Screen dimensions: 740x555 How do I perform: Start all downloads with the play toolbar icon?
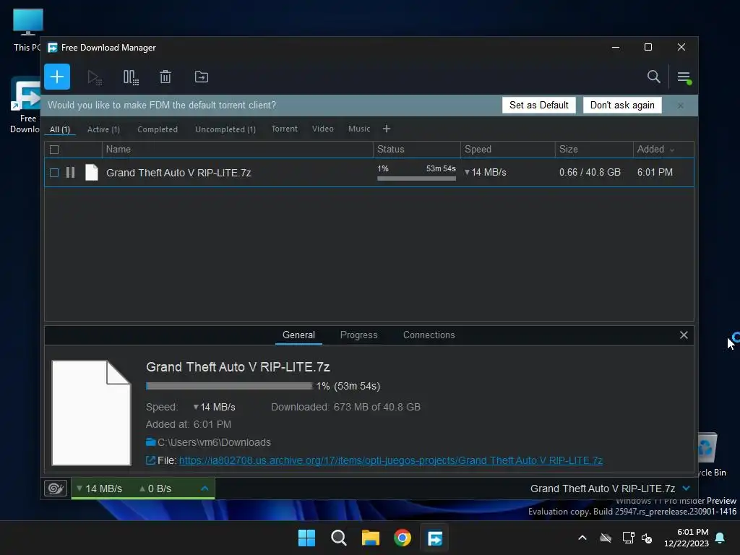pos(95,77)
